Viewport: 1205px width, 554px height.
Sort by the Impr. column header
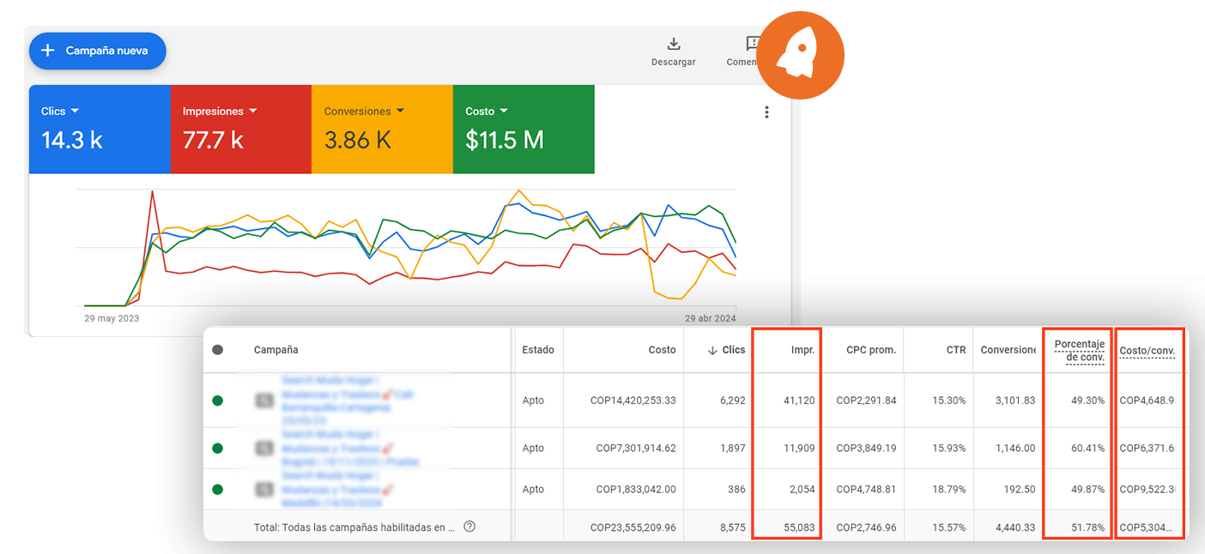point(802,350)
